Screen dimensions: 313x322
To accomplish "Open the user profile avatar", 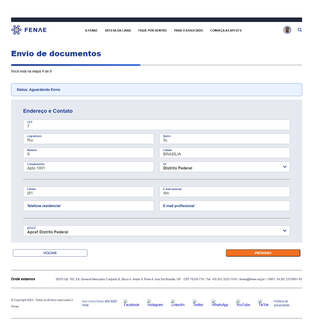I will click(x=287, y=30).
